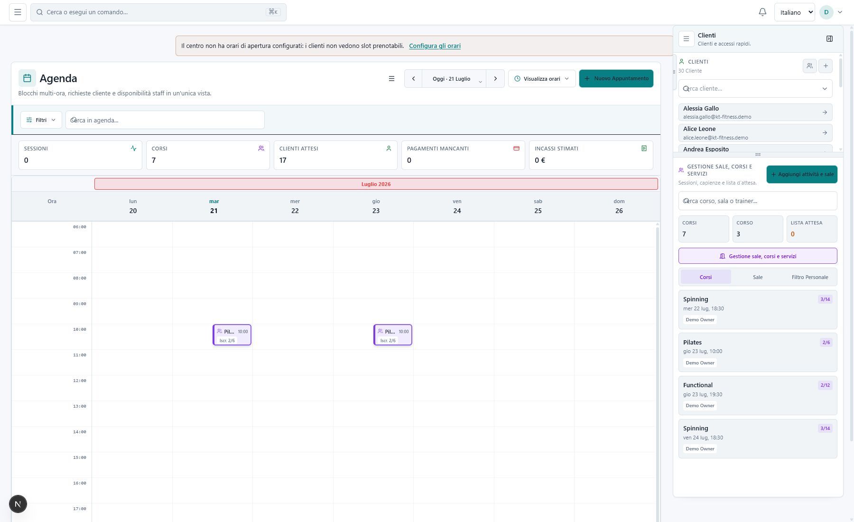Open the 'Configura gli orari' link
Image resolution: width=854 pixels, height=522 pixels.
435,46
